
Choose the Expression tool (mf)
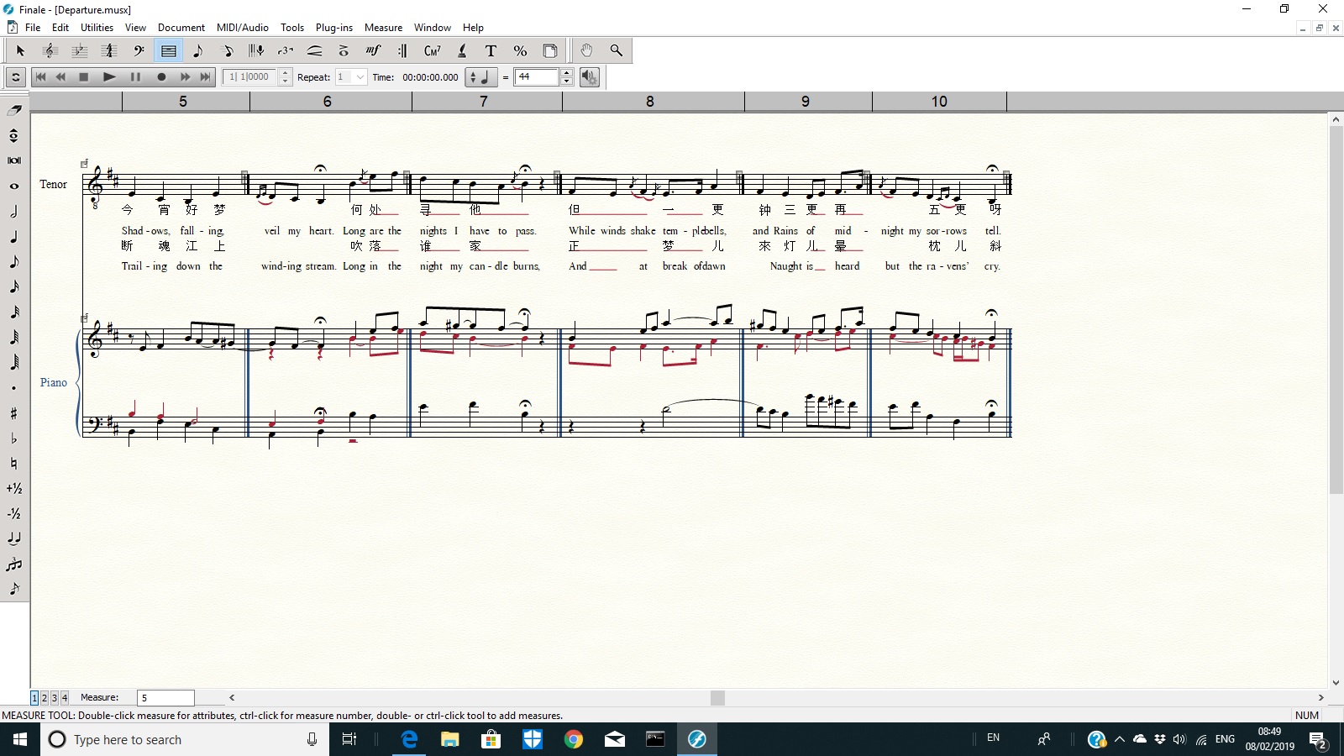373,51
